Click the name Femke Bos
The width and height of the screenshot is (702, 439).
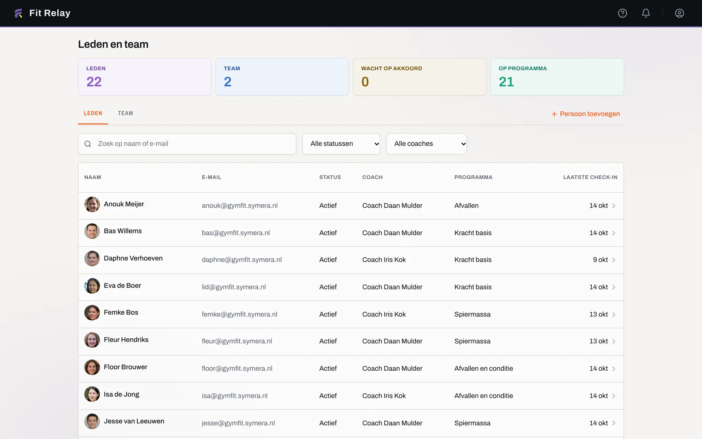(x=121, y=313)
